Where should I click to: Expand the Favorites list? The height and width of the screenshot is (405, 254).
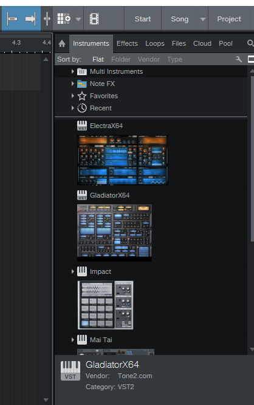[x=72, y=96]
